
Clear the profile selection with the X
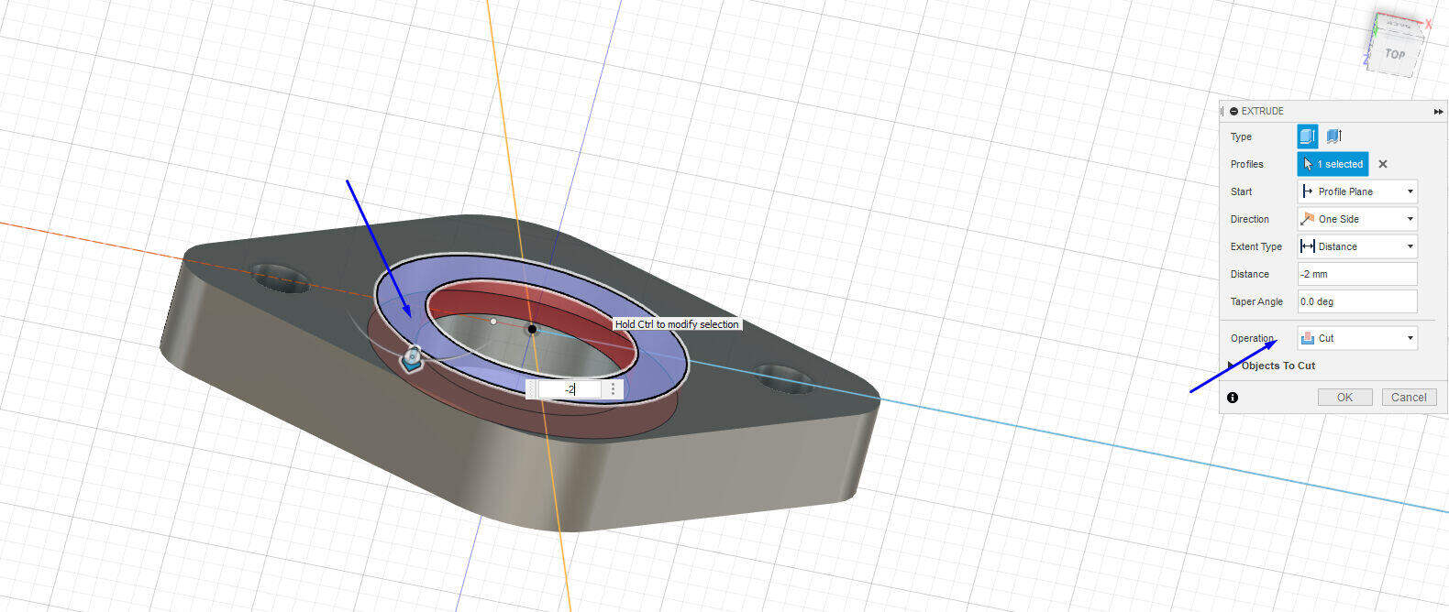tap(1383, 164)
